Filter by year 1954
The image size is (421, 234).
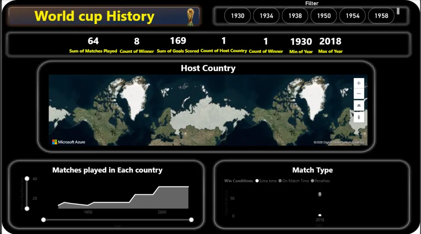coord(352,16)
